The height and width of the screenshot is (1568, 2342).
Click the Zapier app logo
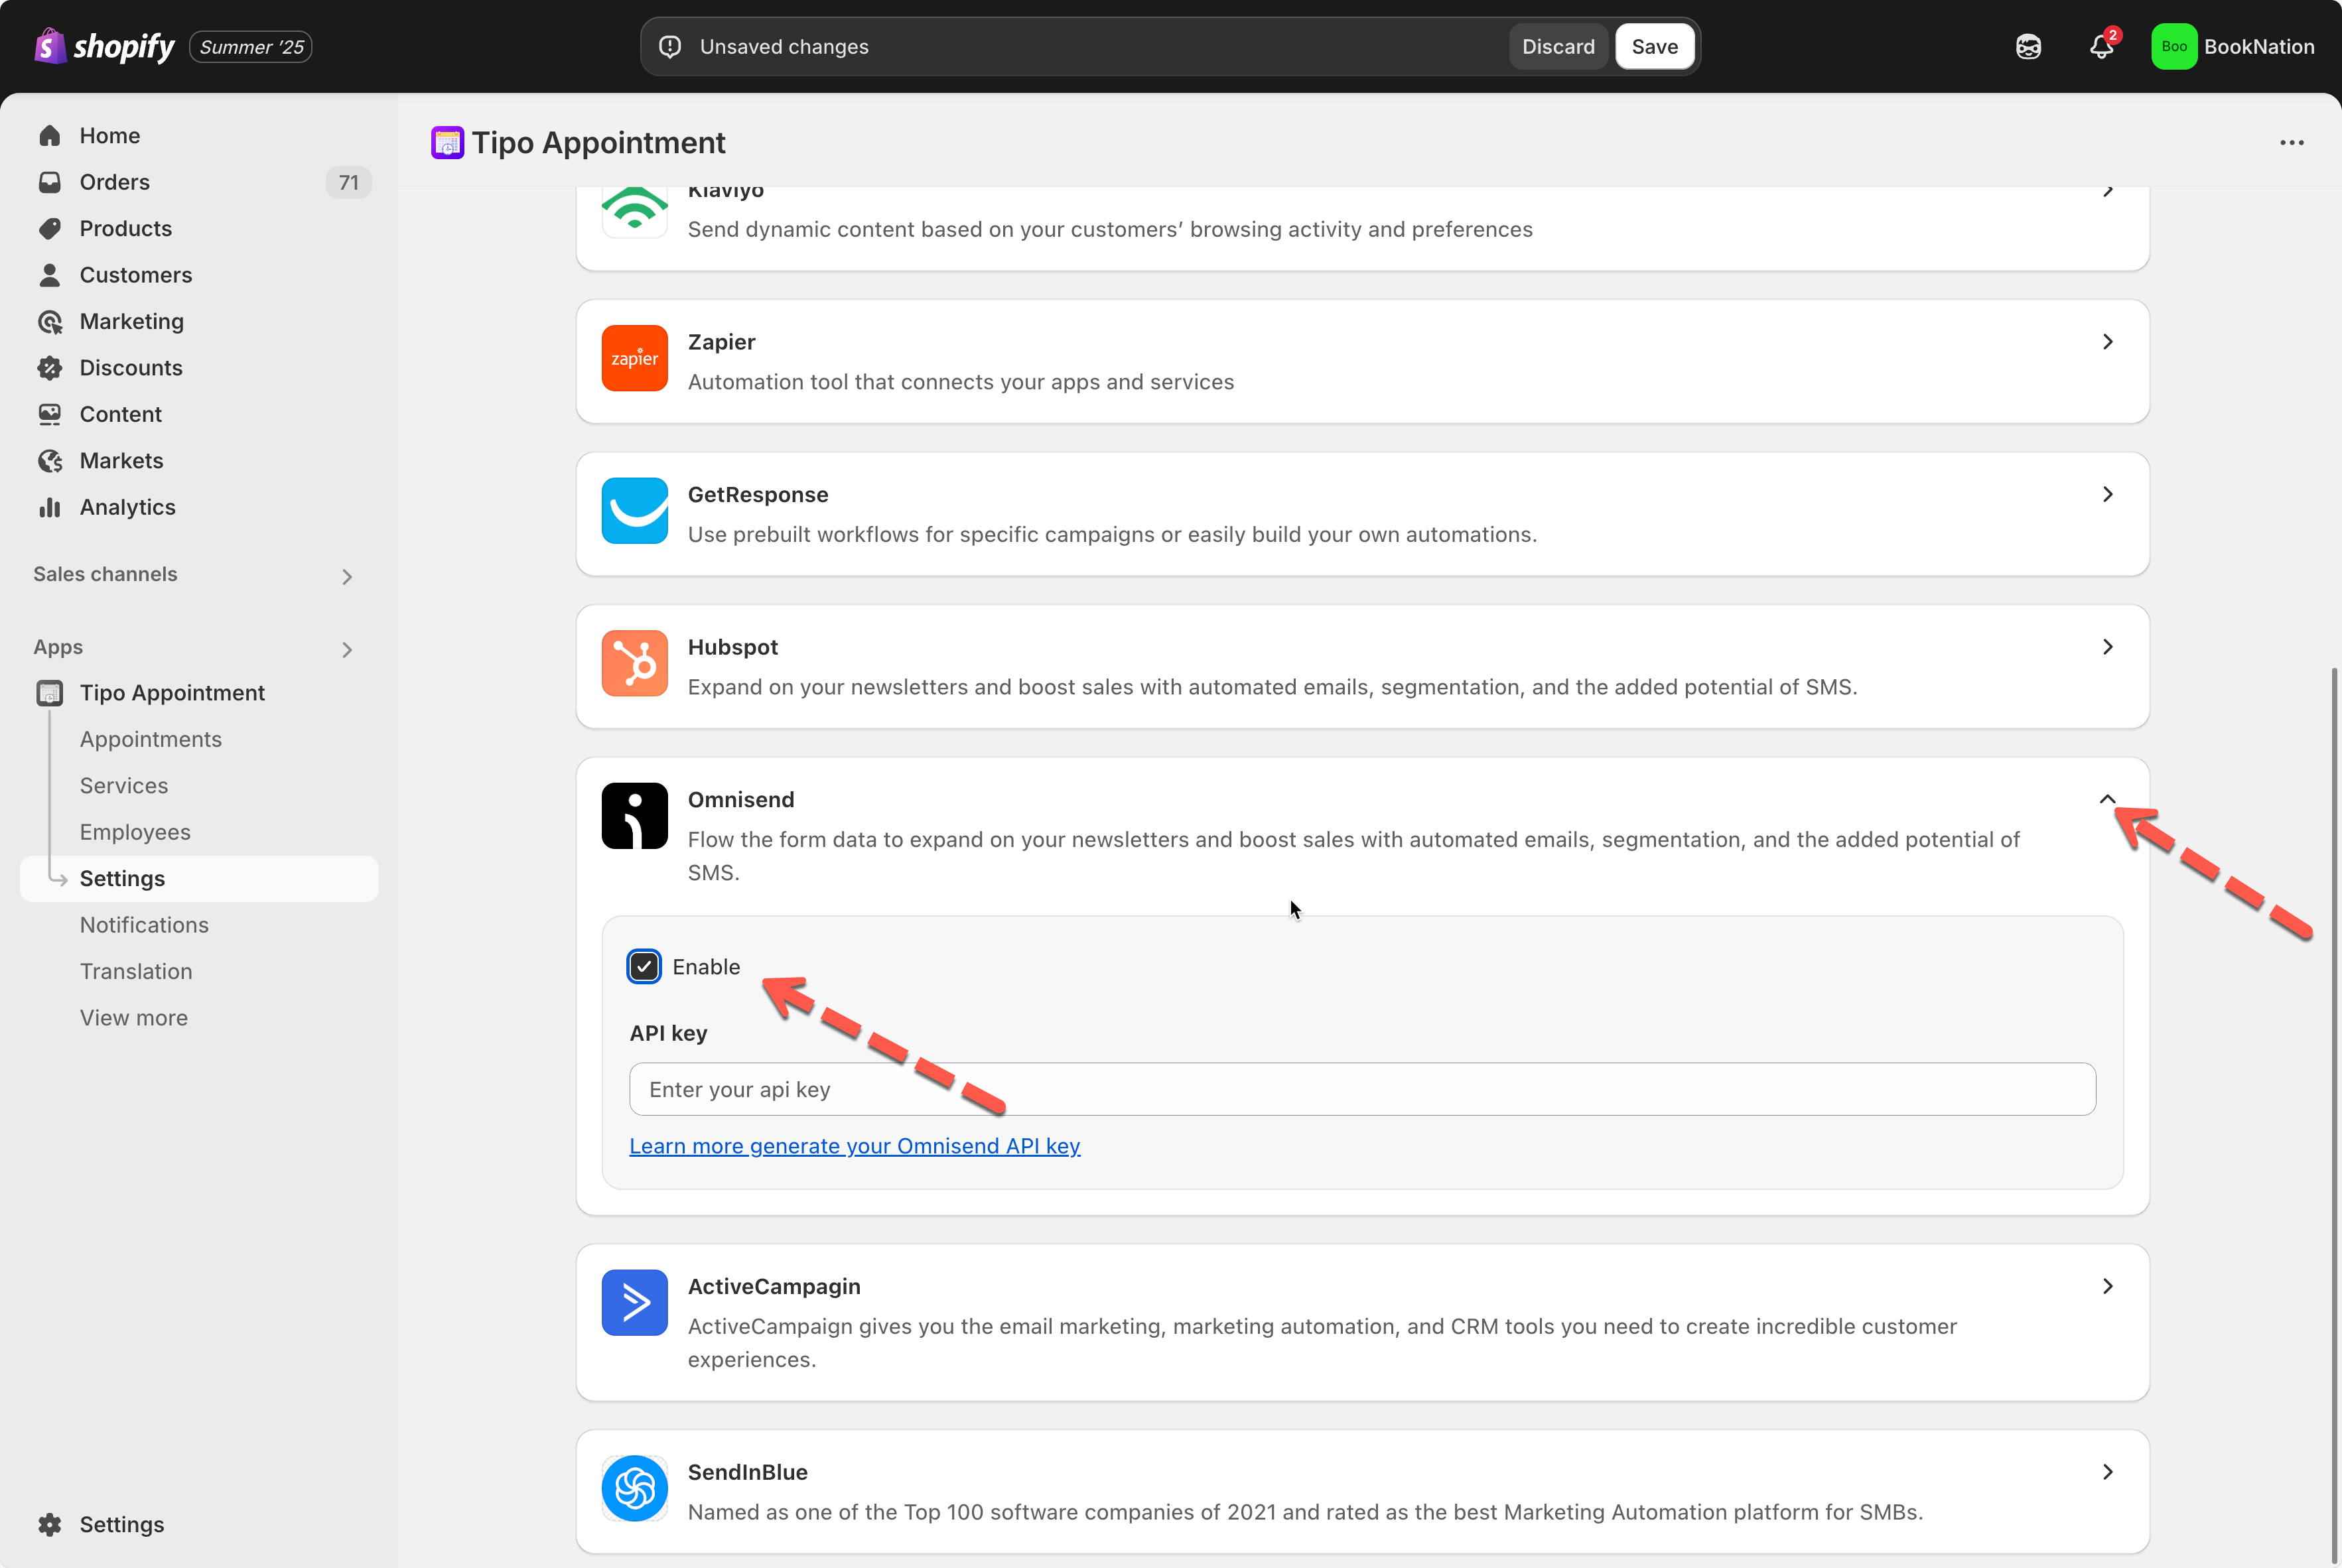tap(634, 358)
